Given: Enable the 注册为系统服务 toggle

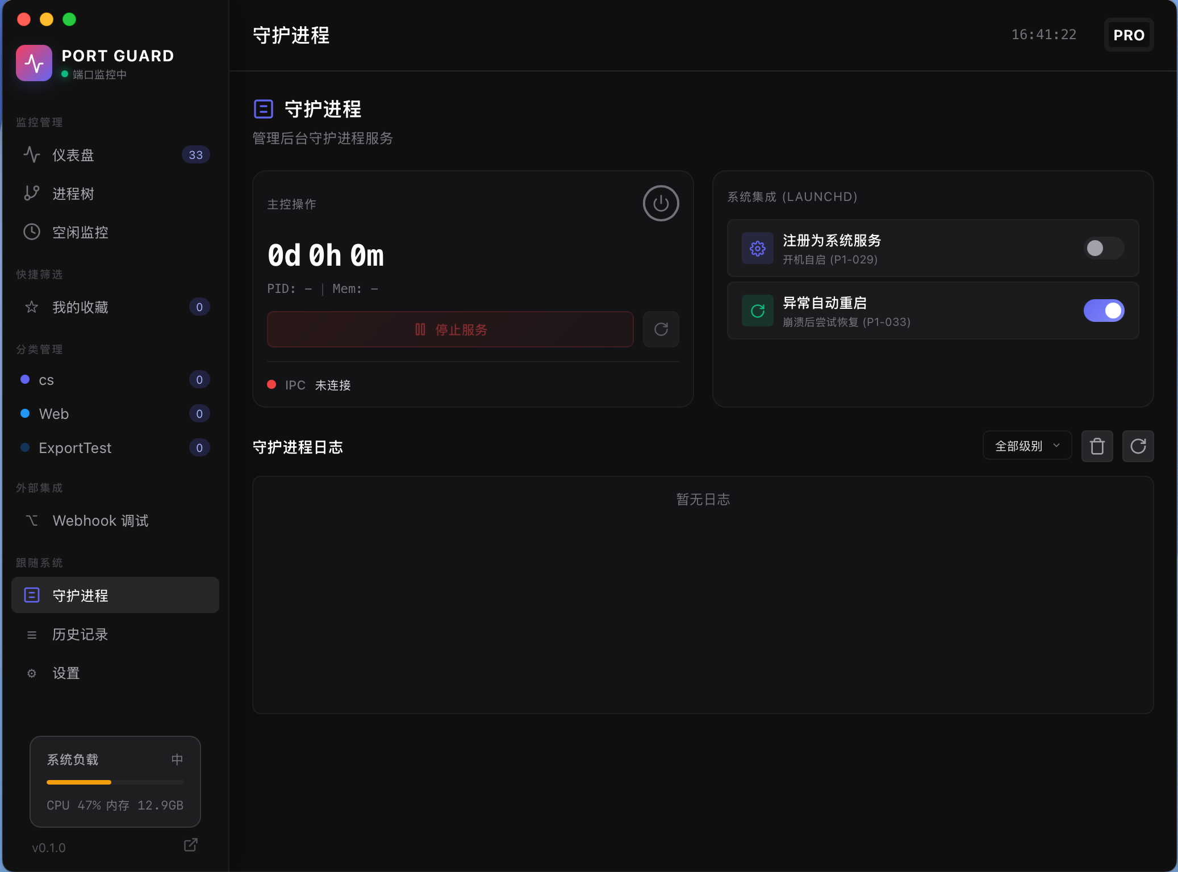Looking at the screenshot, I should click(x=1103, y=248).
